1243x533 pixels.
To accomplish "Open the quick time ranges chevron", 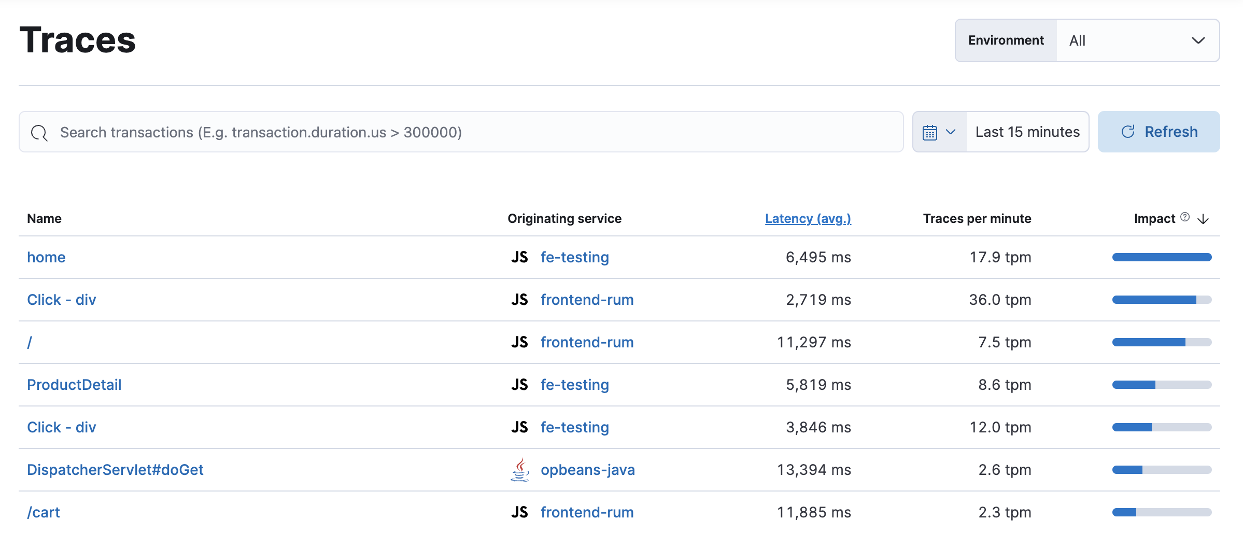I will pos(952,132).
